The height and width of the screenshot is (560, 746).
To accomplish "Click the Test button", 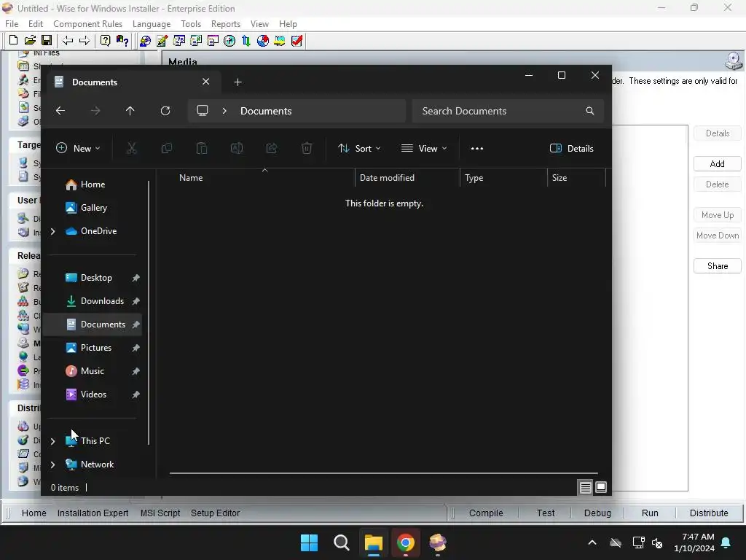I will (x=545, y=513).
